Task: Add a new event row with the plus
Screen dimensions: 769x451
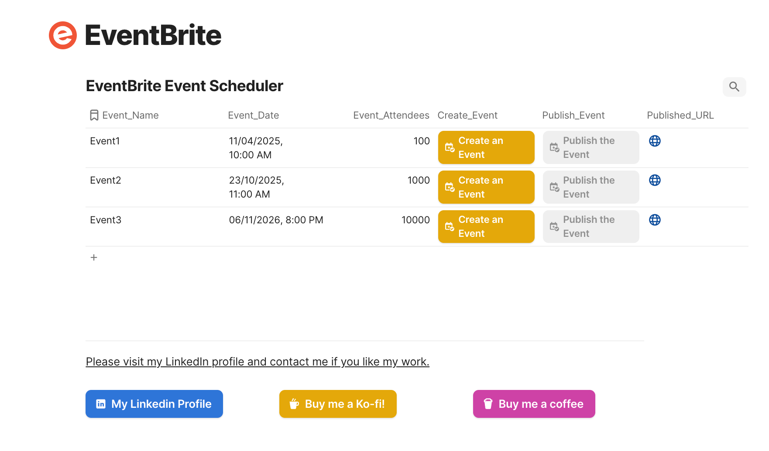Action: 93,257
